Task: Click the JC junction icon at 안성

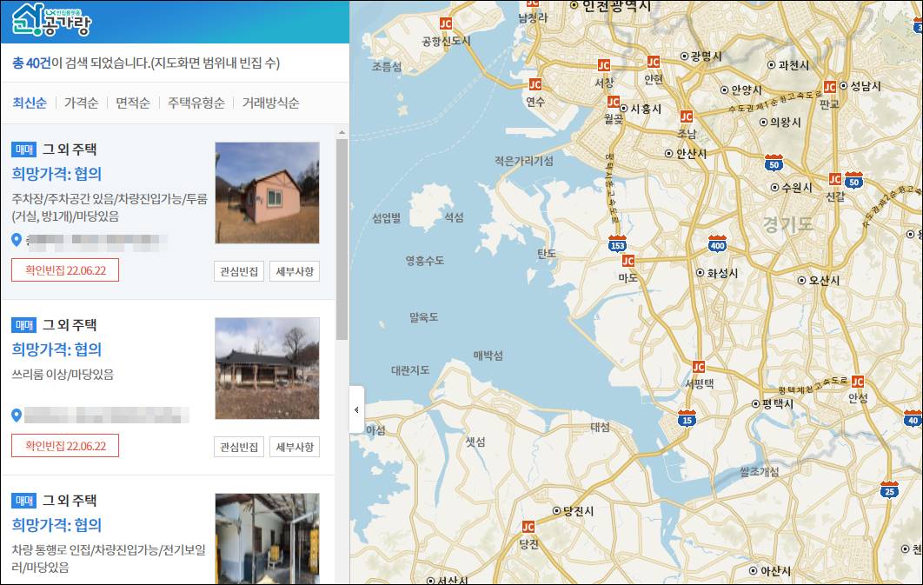Action: click(x=858, y=382)
